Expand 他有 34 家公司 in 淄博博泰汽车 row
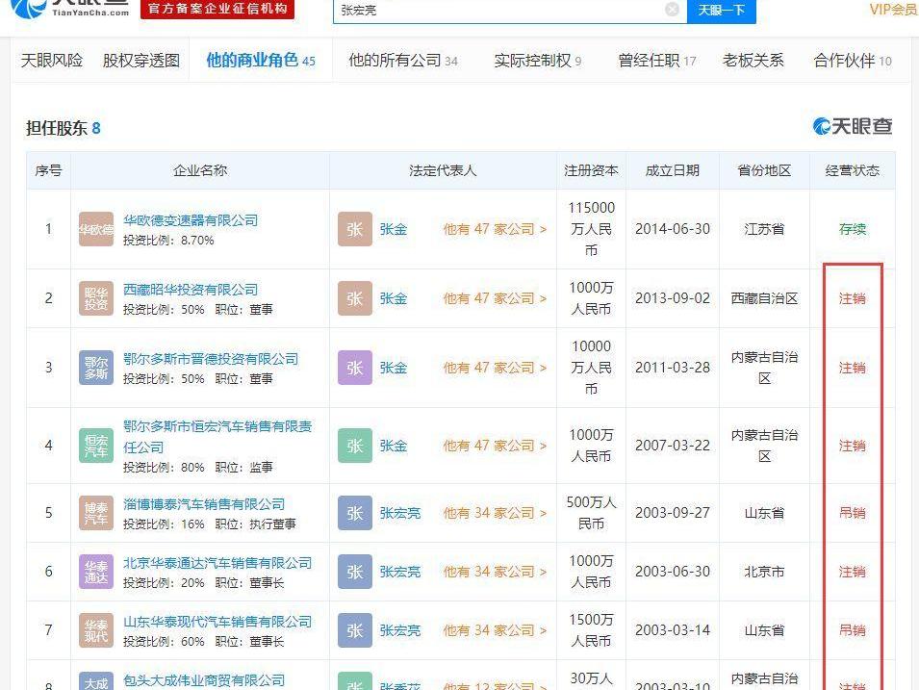 click(495, 513)
